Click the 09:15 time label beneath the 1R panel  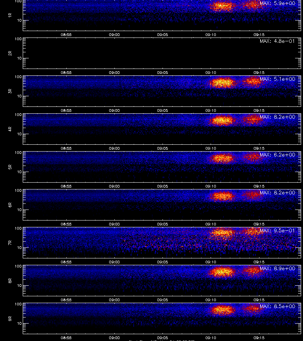point(259,34)
